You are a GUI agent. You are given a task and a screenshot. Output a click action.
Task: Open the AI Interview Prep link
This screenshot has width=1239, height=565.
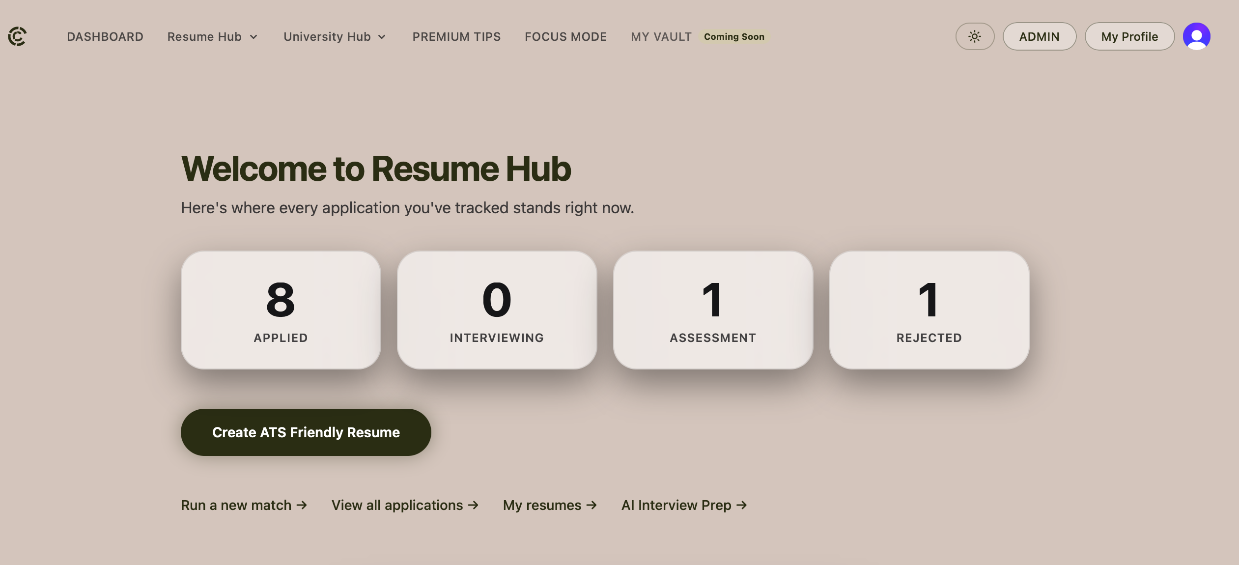click(x=684, y=505)
